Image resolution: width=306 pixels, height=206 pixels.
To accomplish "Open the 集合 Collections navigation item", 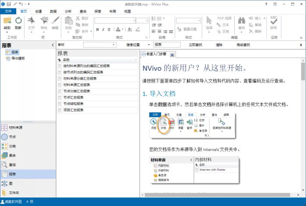I will [x=28, y=155].
